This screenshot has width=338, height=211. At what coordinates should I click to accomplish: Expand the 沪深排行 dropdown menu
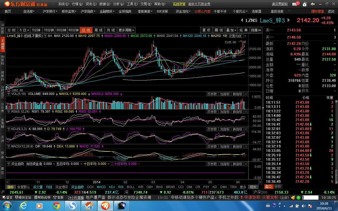(50, 11)
